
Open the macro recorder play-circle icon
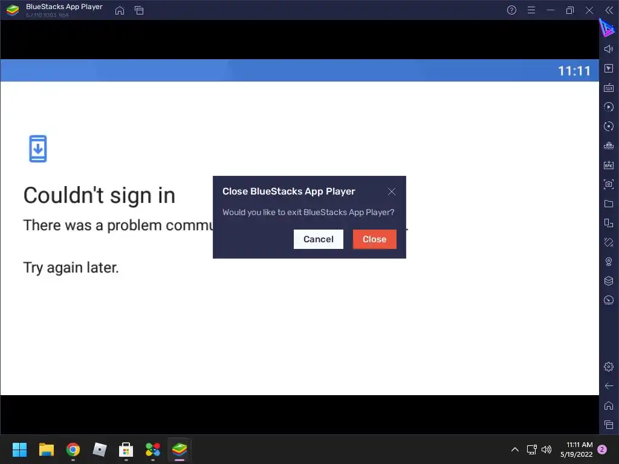609,107
